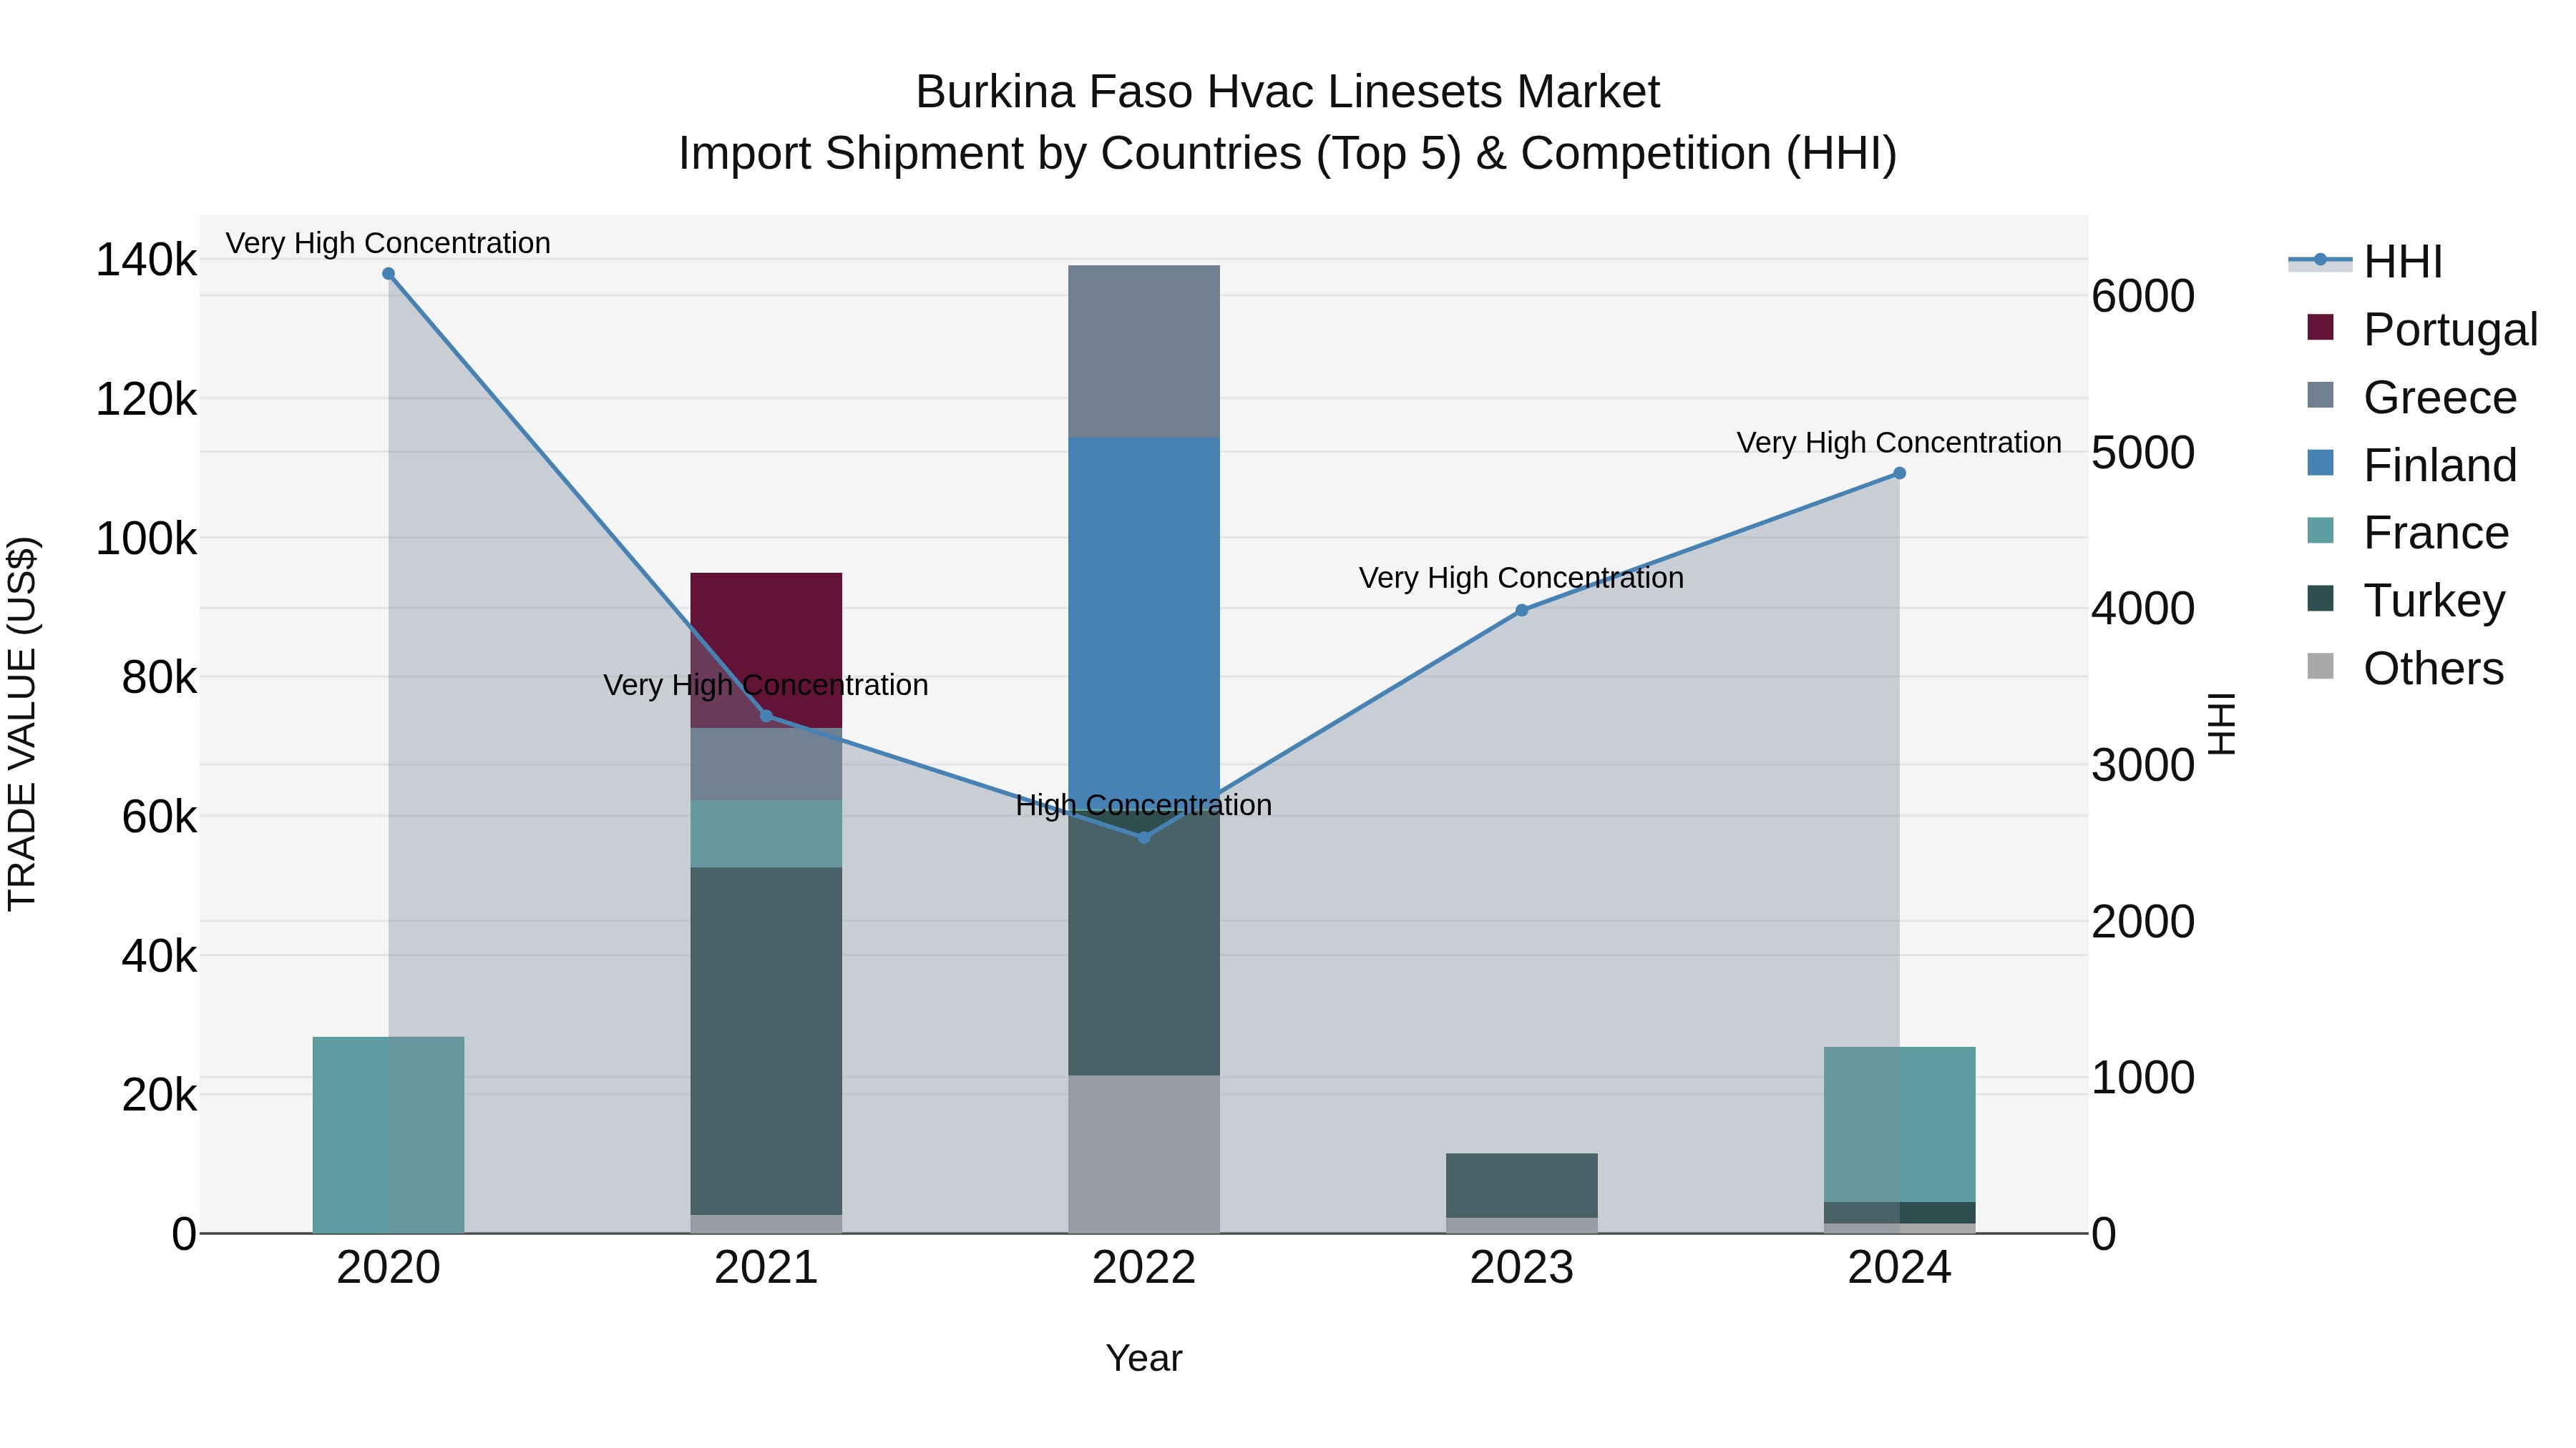
Task: Select the 2021 HHI data point
Action: pyautogui.click(x=766, y=716)
